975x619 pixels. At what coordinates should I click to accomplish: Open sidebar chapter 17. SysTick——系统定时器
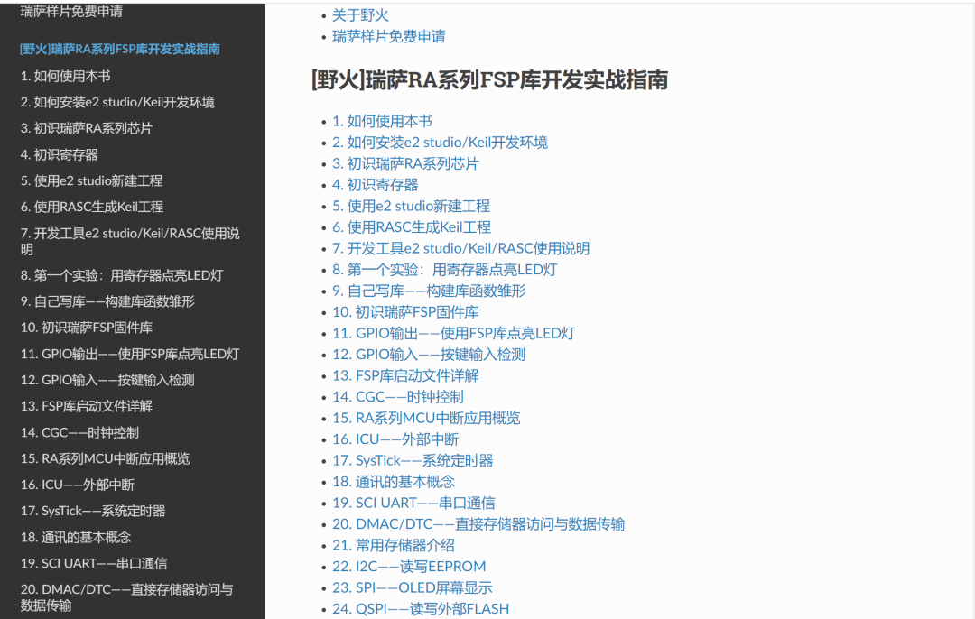point(93,511)
